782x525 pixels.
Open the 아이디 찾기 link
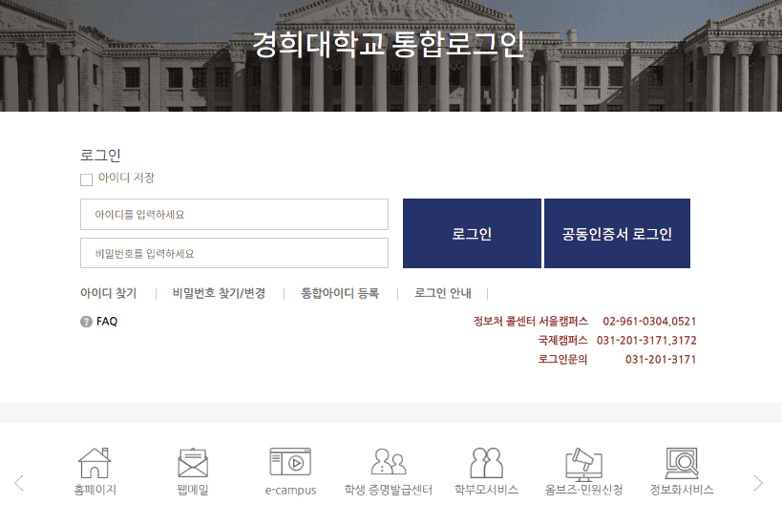pos(108,293)
